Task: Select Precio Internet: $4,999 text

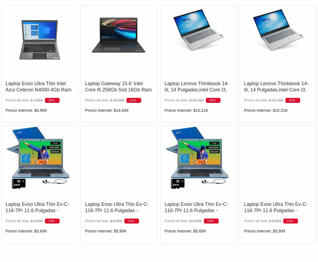Action: [x=26, y=110]
